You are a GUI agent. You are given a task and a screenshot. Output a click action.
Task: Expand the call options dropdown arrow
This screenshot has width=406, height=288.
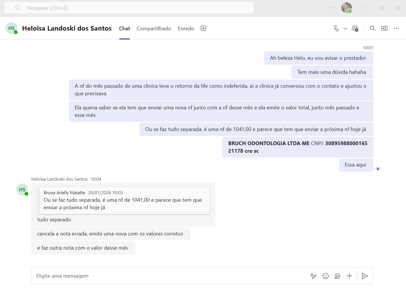pyautogui.click(x=345, y=29)
